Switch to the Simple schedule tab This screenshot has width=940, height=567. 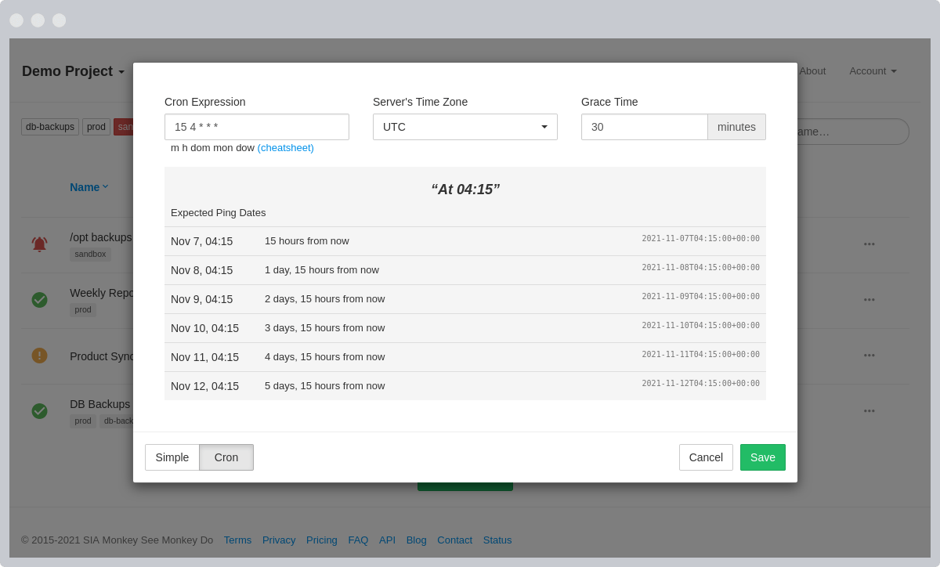[172, 457]
